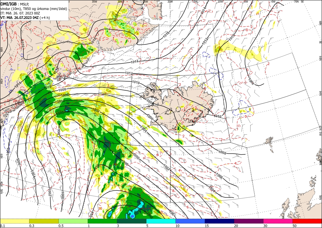
Task: Click the legend value 15
Action: [x=207, y=226]
